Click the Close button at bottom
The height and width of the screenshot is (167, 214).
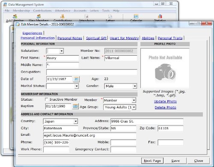click(x=199, y=161)
